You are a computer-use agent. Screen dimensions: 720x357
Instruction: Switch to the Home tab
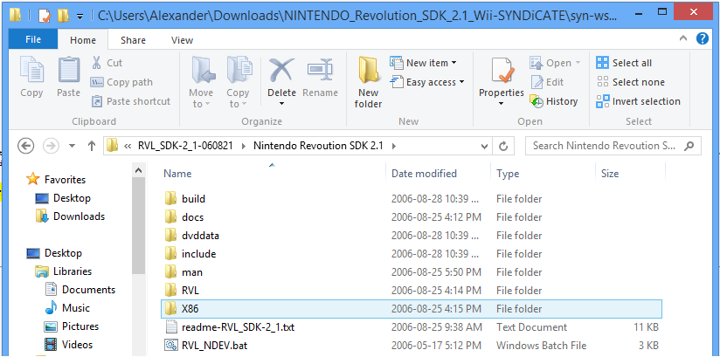[83, 40]
